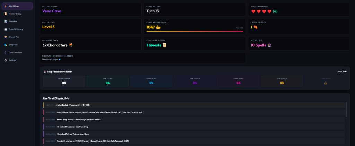Click the Statistics chart icon
Viewport: 355px width, 146px height.
coord(6,22)
